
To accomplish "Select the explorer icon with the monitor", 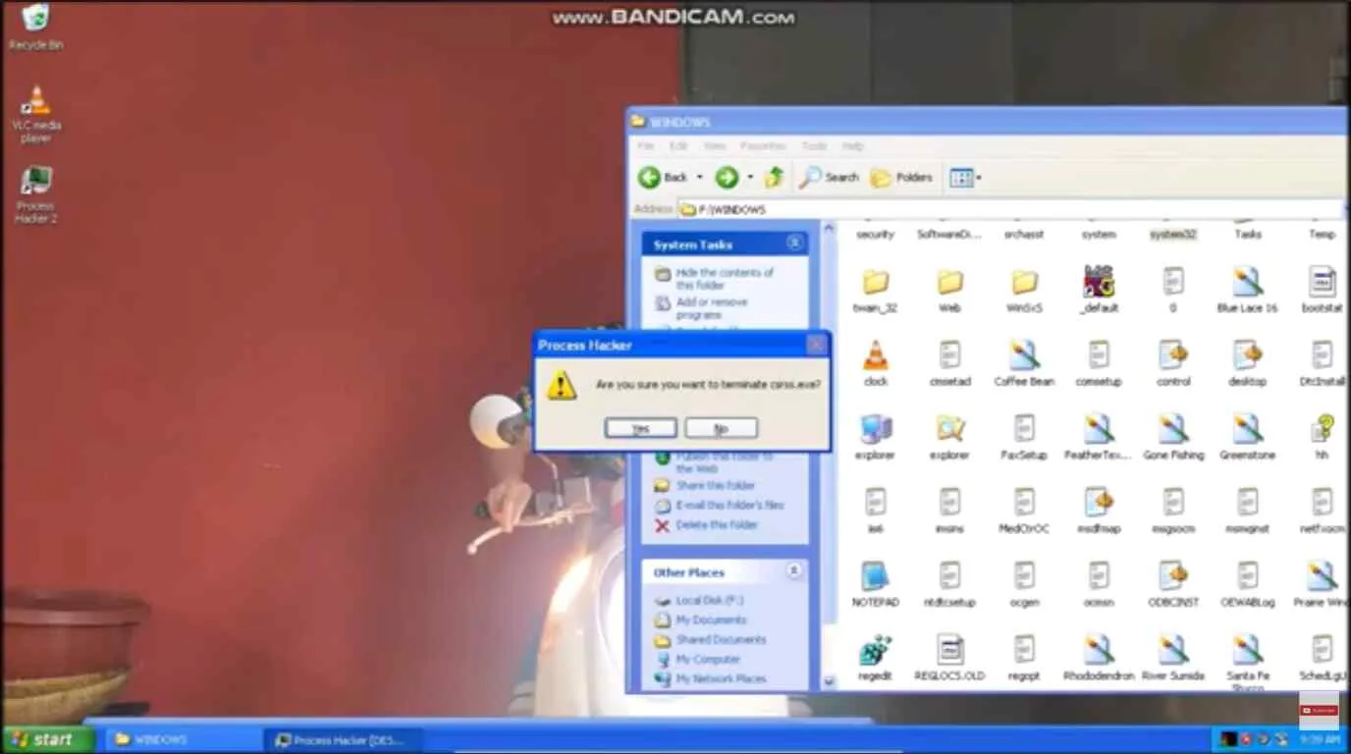I will (x=875, y=438).
